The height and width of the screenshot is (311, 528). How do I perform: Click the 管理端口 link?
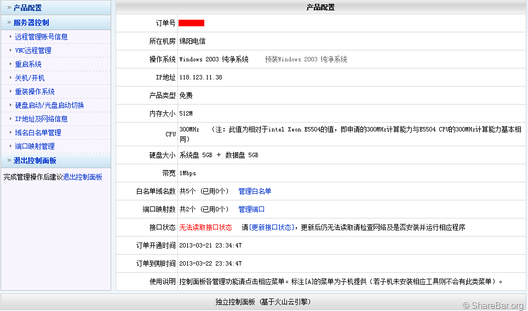[x=251, y=209]
